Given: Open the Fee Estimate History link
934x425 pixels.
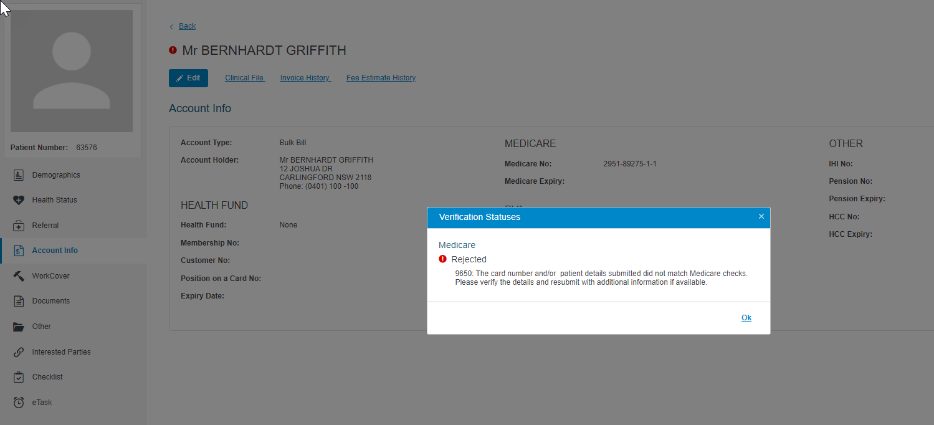Looking at the screenshot, I should click(x=381, y=78).
